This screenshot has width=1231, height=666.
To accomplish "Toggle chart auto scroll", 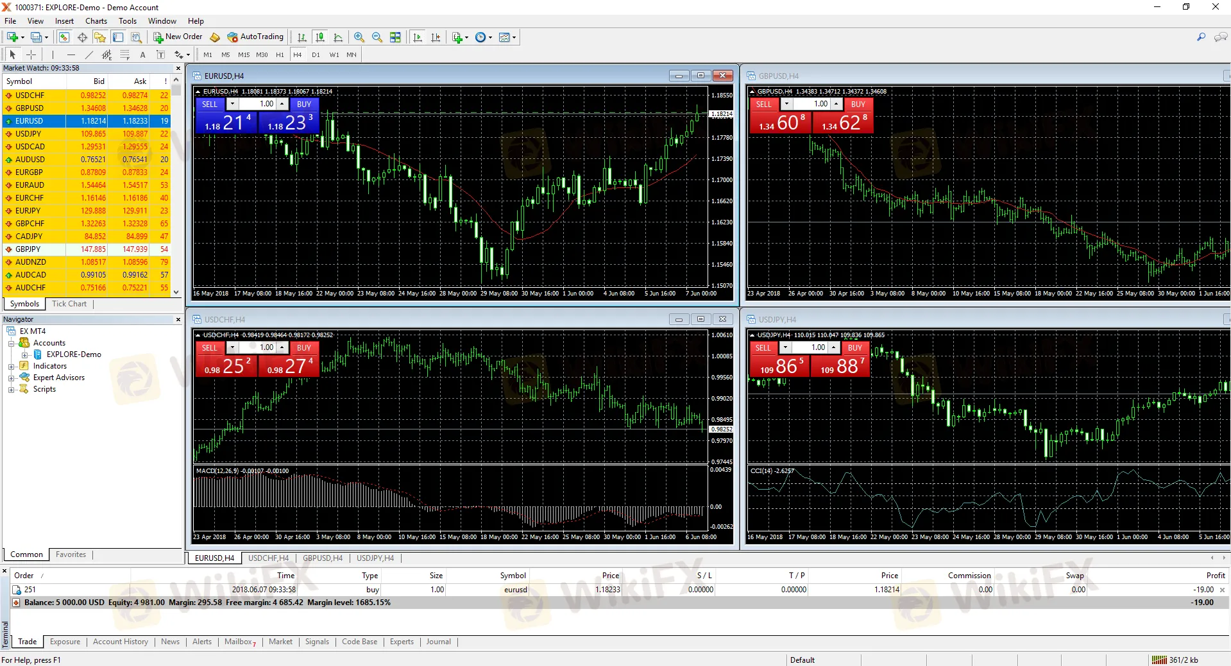I will pyautogui.click(x=417, y=37).
